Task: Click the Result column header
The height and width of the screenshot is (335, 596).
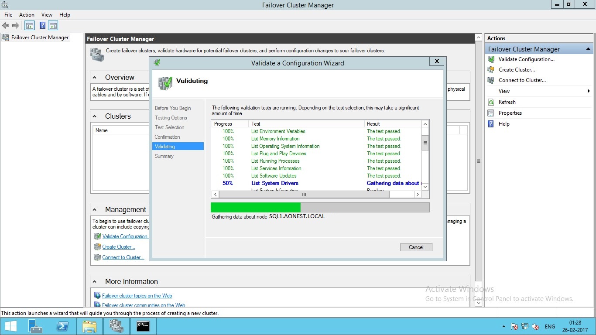Action: click(393, 124)
